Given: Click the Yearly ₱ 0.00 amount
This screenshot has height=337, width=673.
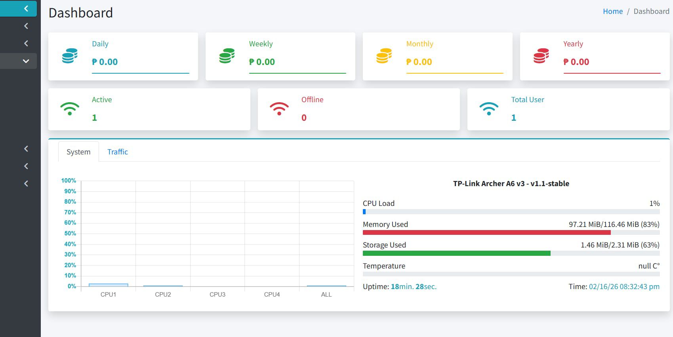Looking at the screenshot, I should click(576, 62).
